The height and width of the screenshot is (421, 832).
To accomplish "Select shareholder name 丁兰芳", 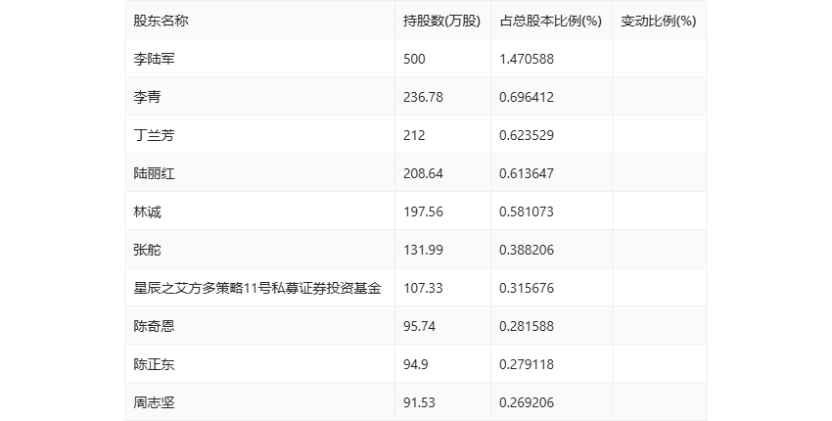I will [154, 135].
